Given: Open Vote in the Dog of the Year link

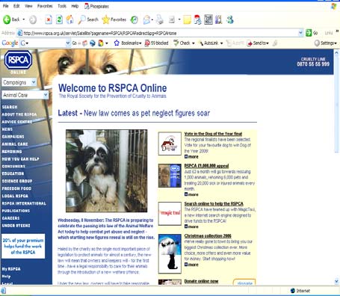Looking at the screenshot, I should pyautogui.click(x=213, y=134).
